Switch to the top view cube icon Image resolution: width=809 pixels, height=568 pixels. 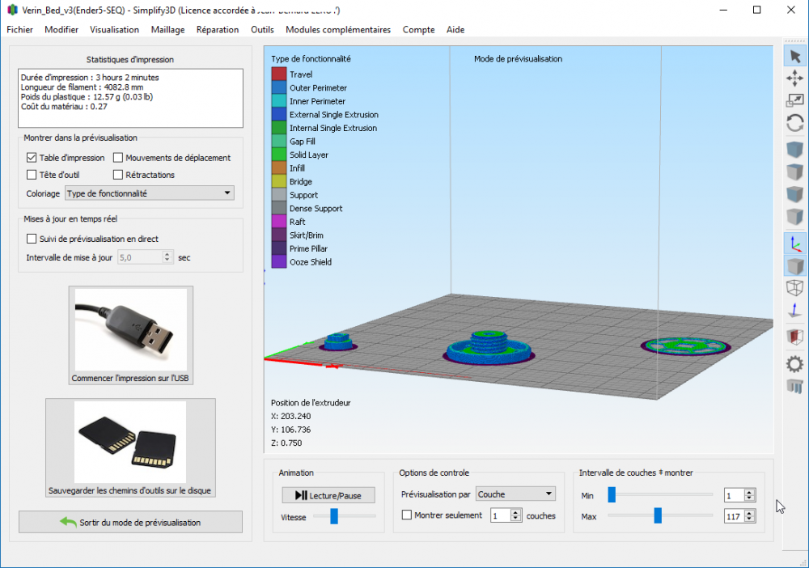coord(795,172)
